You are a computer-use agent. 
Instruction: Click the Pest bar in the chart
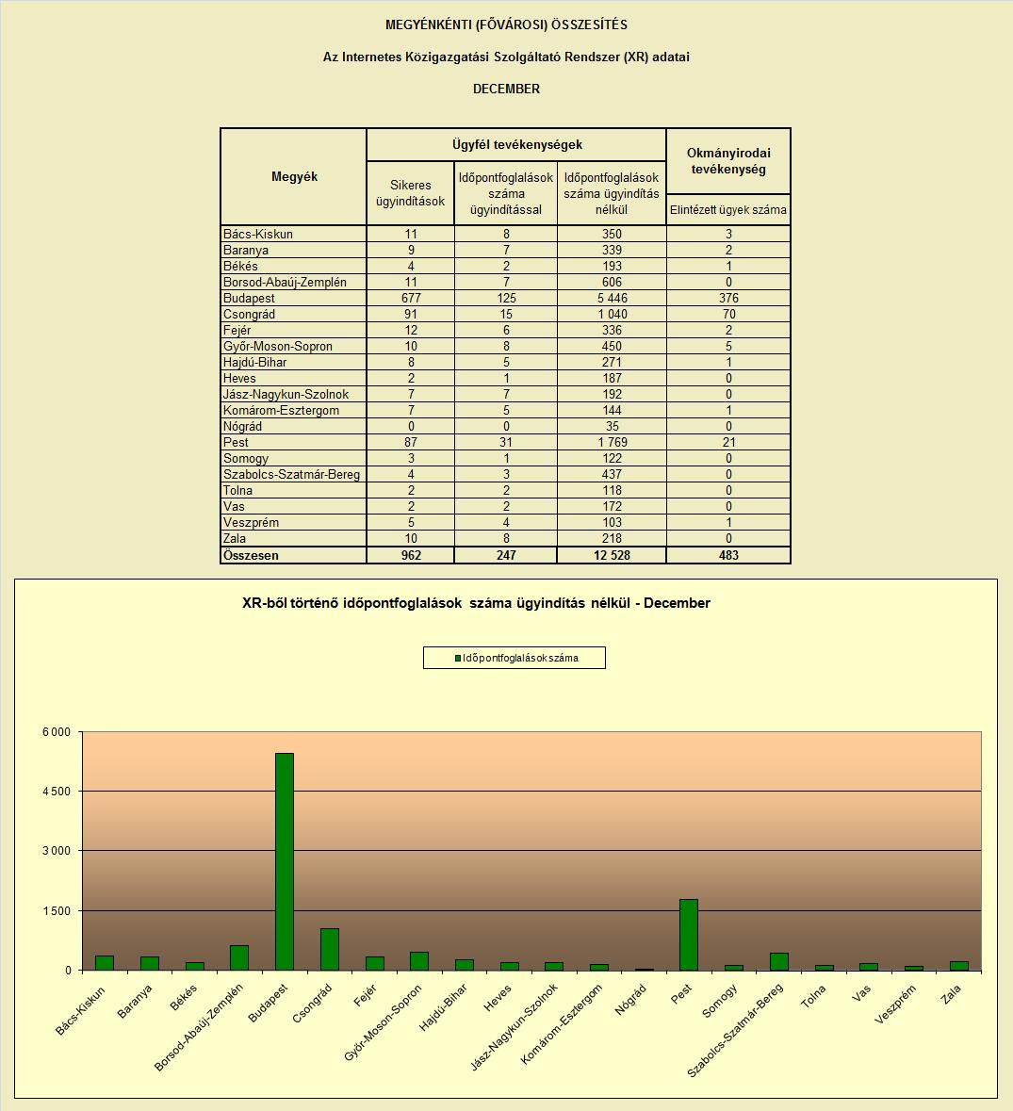point(689,935)
